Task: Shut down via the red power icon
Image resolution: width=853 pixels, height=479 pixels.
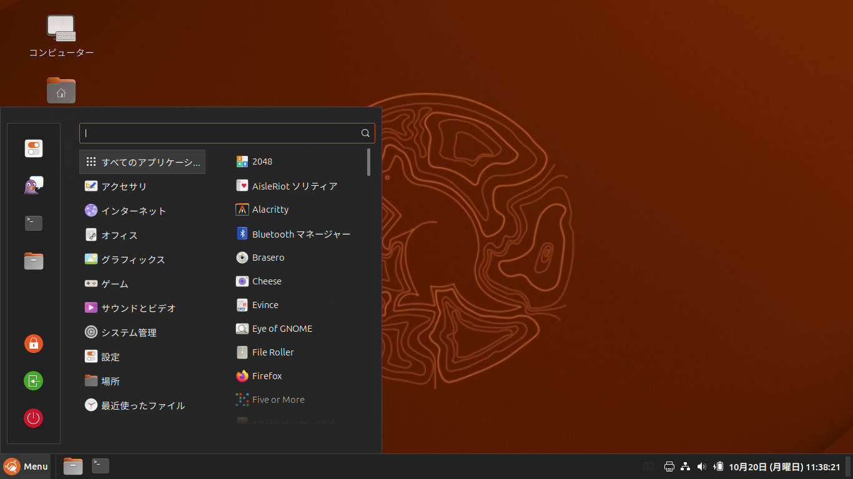Action: pos(33,418)
